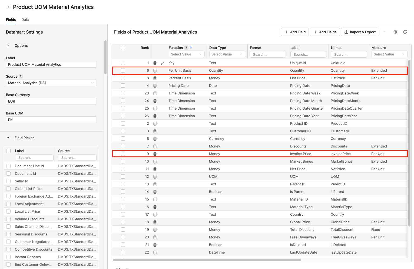Open the Source dropdown showing Material Analytics

[51, 83]
